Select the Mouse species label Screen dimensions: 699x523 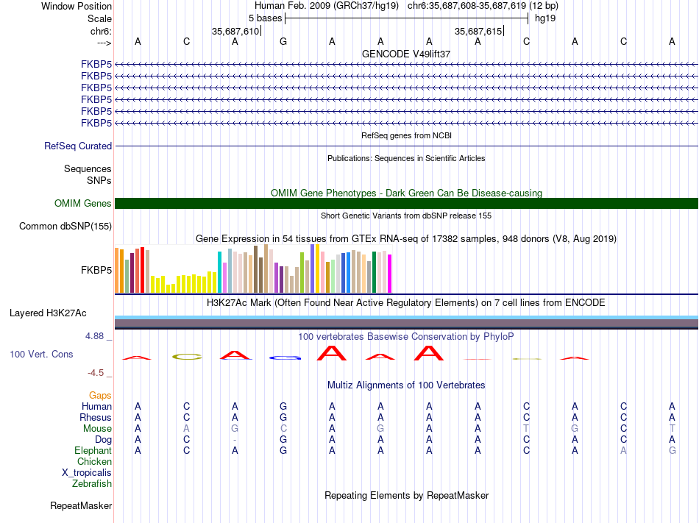(x=97, y=429)
